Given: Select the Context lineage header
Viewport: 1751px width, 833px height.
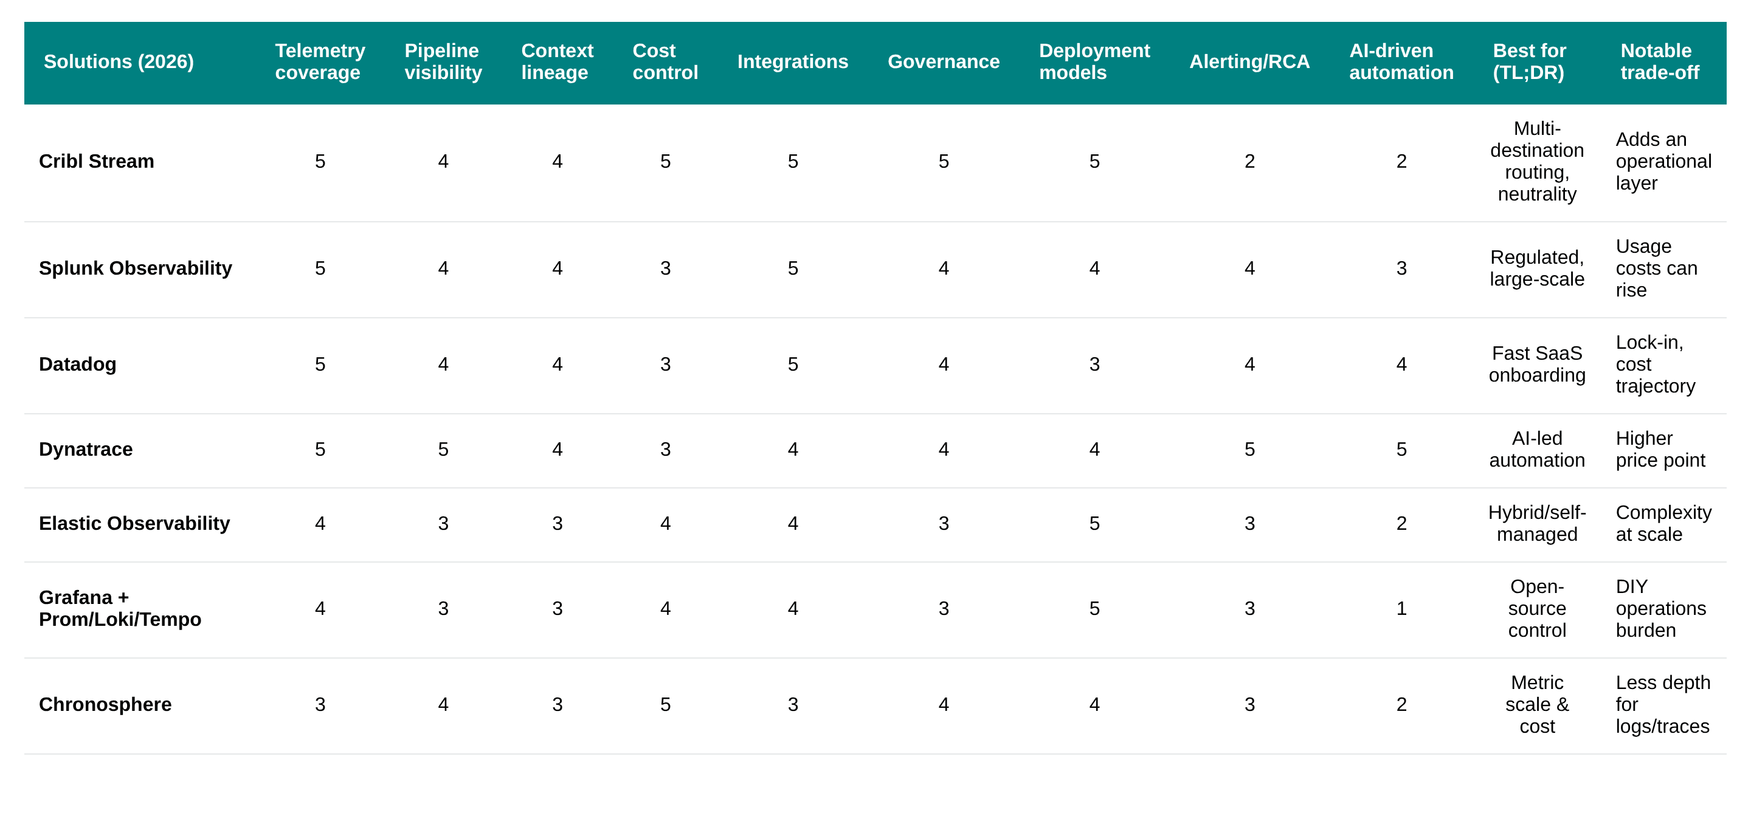Looking at the screenshot, I should click(557, 62).
